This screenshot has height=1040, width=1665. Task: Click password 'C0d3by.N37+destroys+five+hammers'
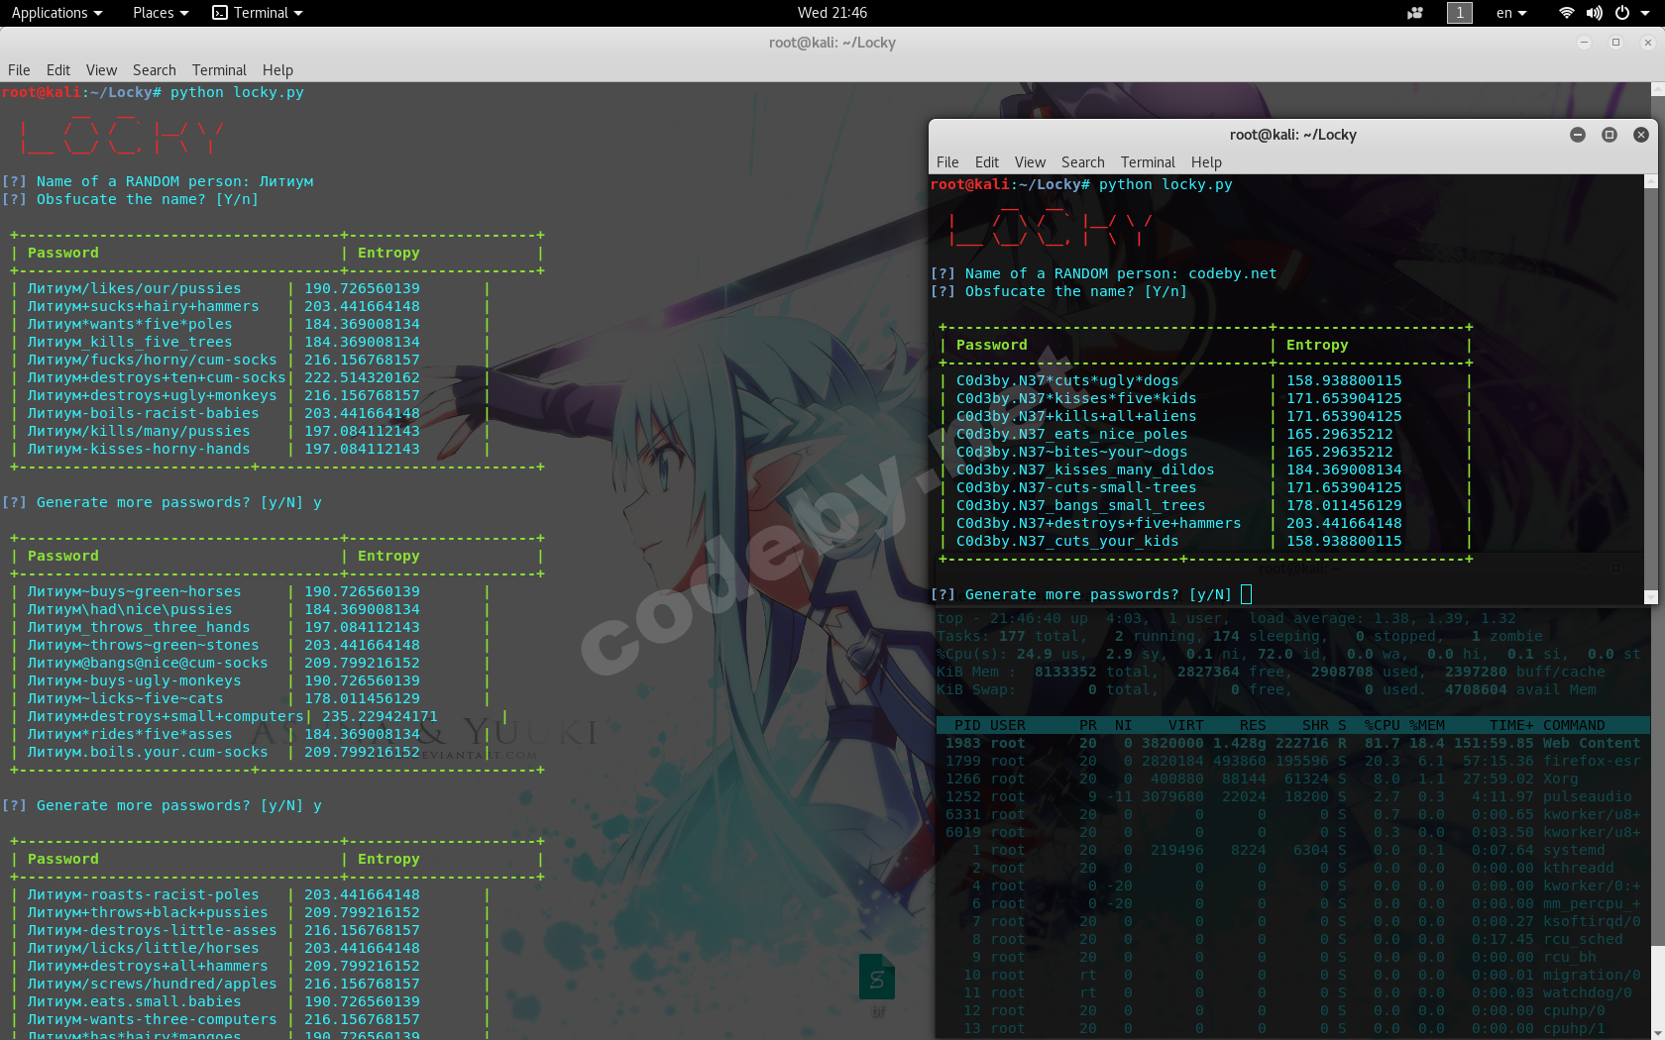[x=1098, y=523]
